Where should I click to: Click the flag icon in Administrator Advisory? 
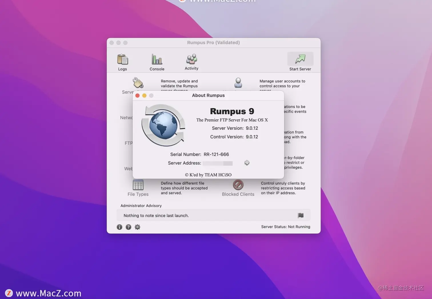click(x=301, y=215)
